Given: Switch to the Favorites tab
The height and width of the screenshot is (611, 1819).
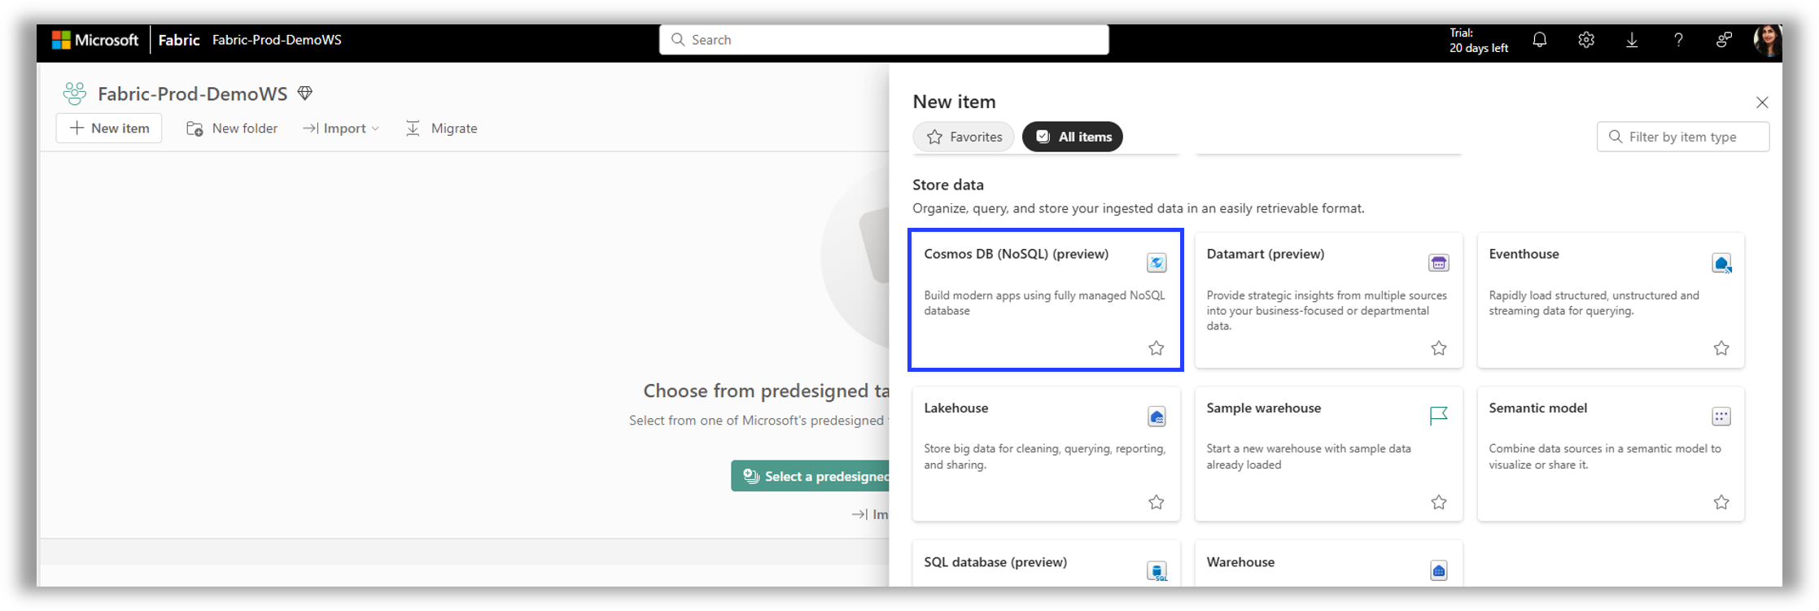Looking at the screenshot, I should click(964, 137).
